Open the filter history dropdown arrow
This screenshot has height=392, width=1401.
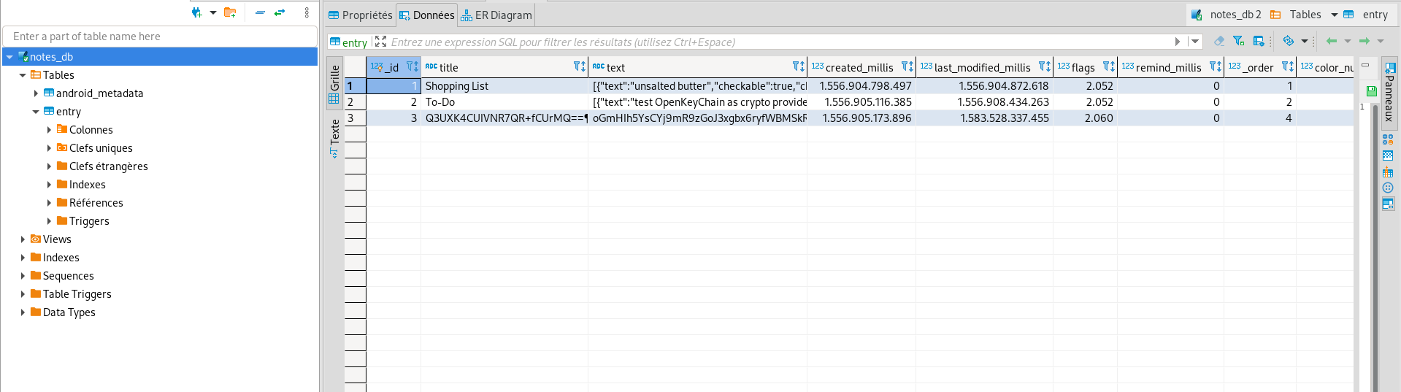[x=1195, y=42]
